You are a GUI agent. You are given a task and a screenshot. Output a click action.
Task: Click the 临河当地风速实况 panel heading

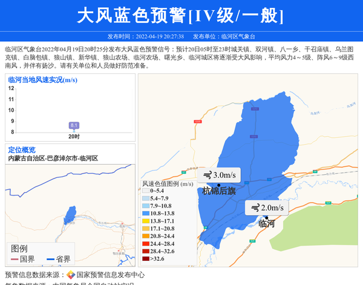tap(42, 80)
